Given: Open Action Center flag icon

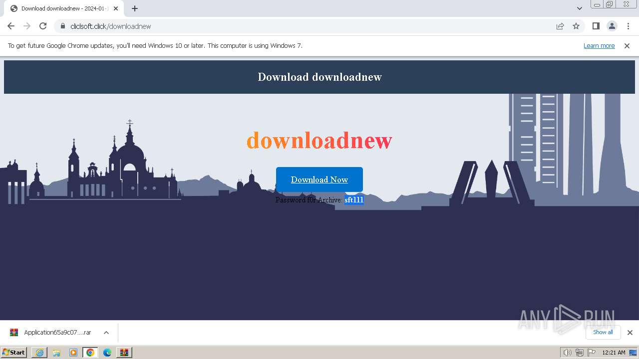Looking at the screenshot, I should point(592,353).
